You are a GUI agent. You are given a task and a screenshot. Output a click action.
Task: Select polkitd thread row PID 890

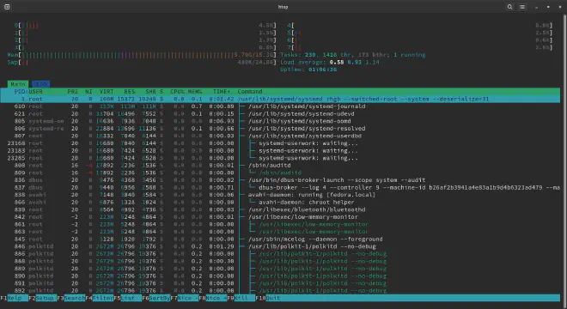280,276
